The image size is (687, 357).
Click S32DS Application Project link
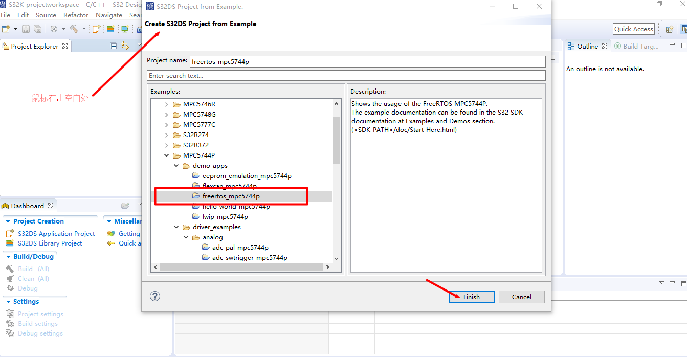[56, 233]
